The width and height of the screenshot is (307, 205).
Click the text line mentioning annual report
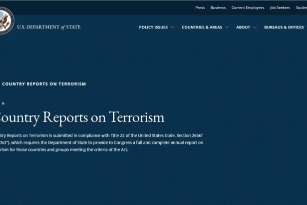click(x=100, y=142)
